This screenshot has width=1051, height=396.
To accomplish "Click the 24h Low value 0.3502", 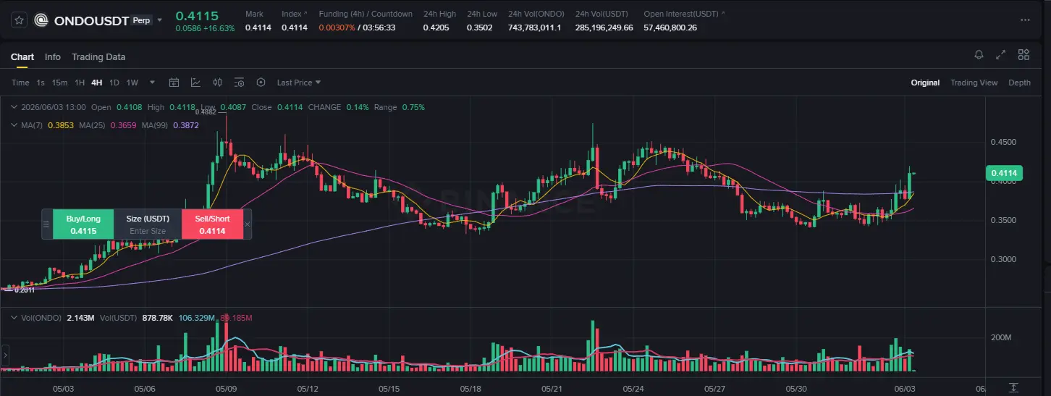I will [x=480, y=28].
